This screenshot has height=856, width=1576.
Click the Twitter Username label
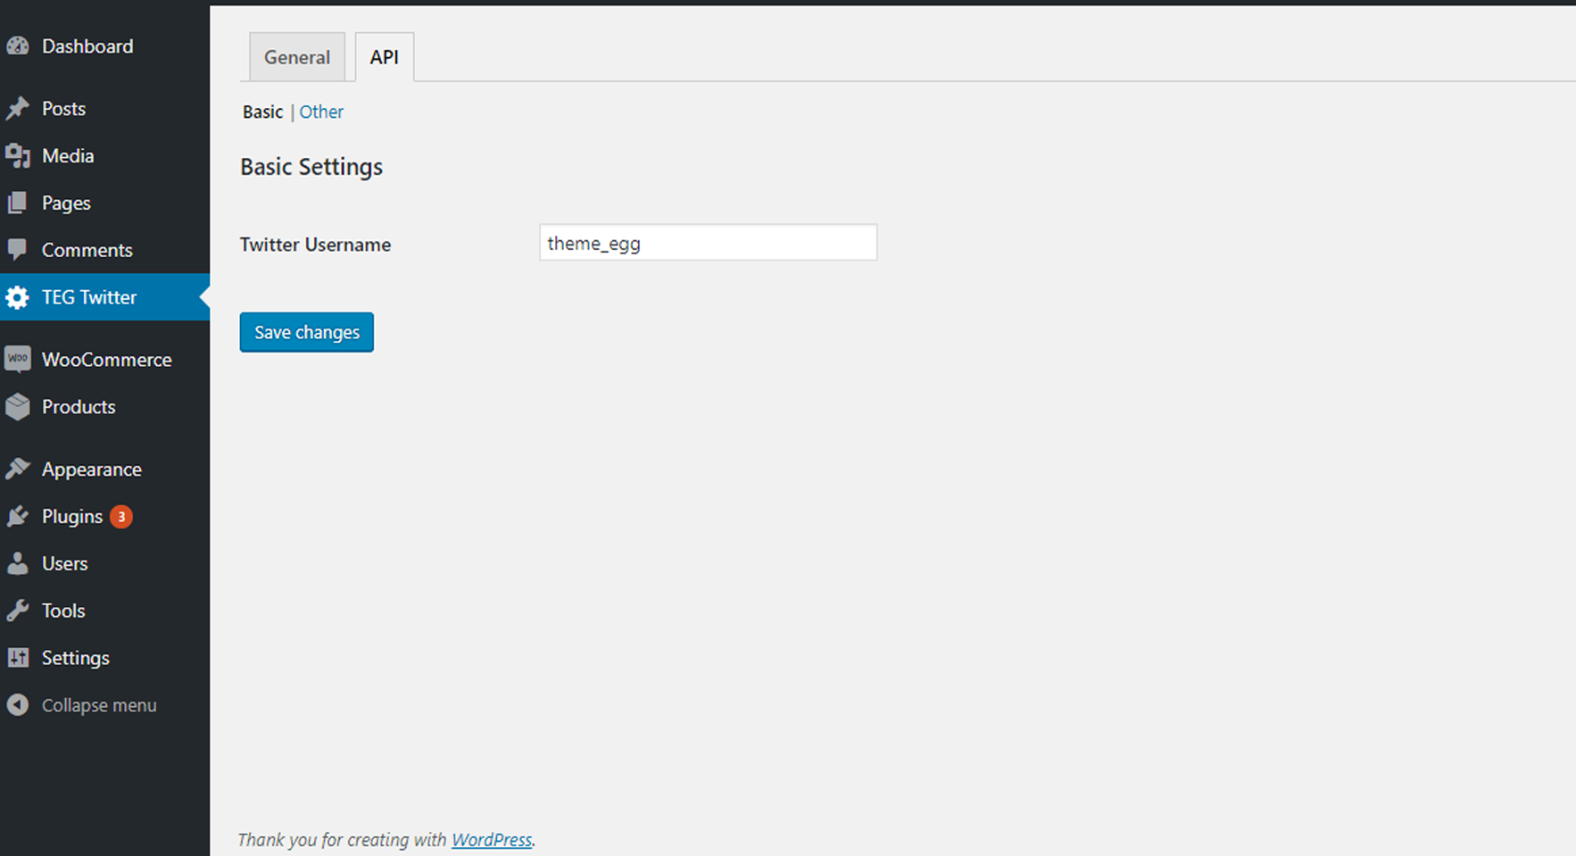click(x=315, y=245)
